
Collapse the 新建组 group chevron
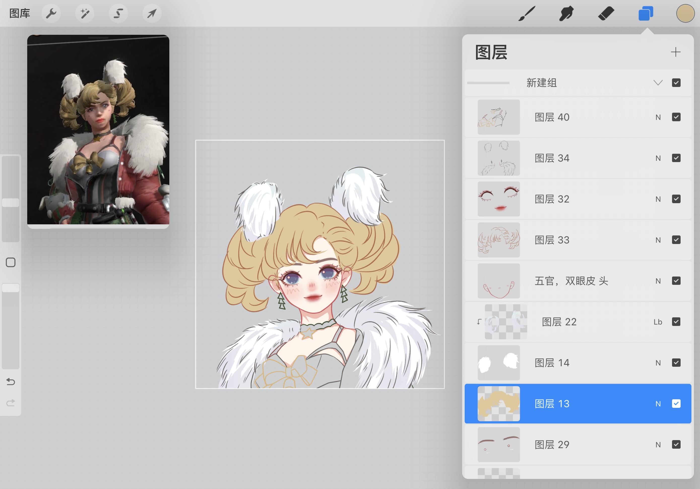click(x=658, y=83)
